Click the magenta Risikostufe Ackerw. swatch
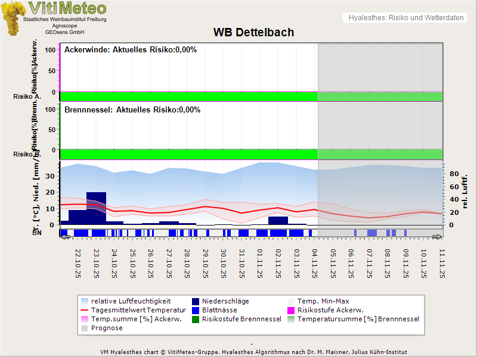This screenshot has width=477, height=357. pyautogui.click(x=292, y=311)
